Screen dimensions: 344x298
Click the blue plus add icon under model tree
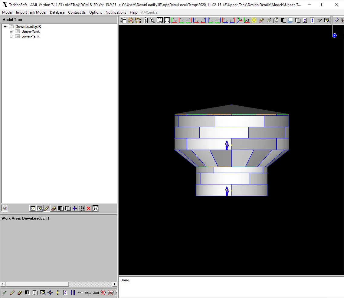pyautogui.click(x=75, y=208)
